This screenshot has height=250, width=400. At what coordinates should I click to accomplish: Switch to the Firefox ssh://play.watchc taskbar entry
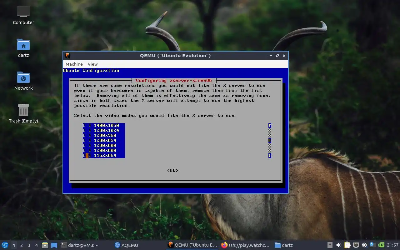click(245, 245)
